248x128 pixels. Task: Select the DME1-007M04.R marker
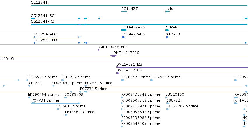tap(99, 50)
